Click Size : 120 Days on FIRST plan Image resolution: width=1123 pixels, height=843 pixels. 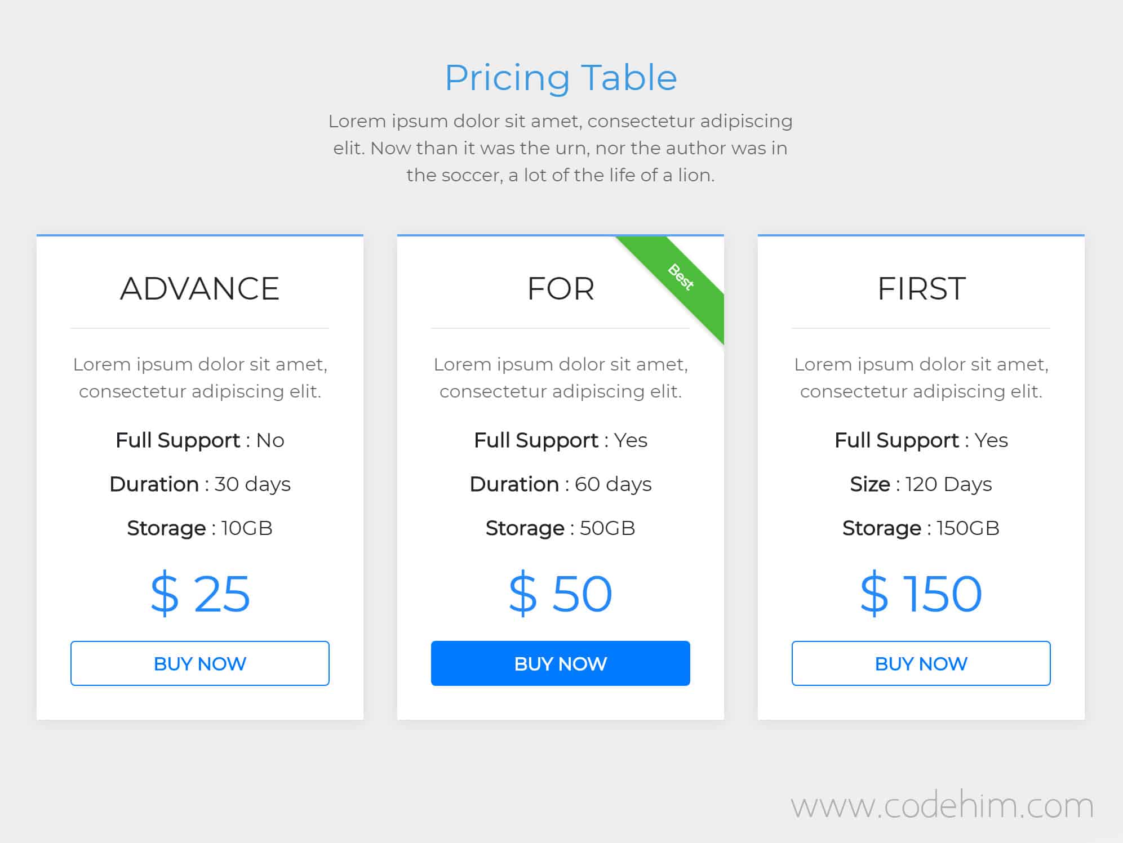921,484
